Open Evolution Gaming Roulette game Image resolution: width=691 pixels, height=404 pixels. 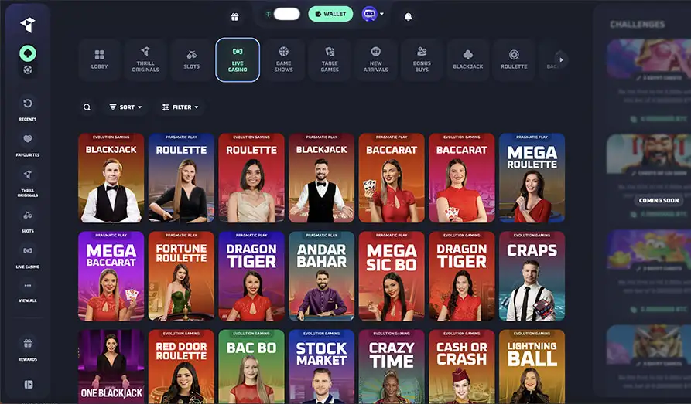251,178
